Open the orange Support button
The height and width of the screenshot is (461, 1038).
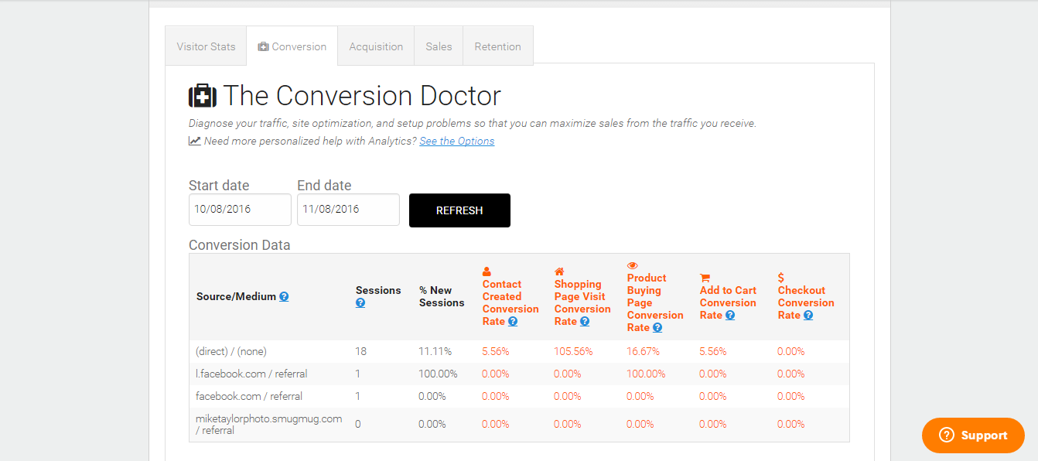point(973,435)
